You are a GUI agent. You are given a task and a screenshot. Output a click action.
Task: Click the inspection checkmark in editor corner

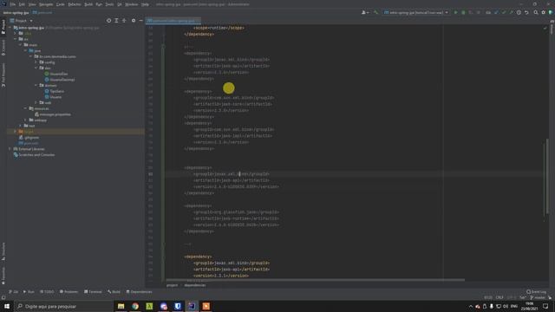point(545,28)
